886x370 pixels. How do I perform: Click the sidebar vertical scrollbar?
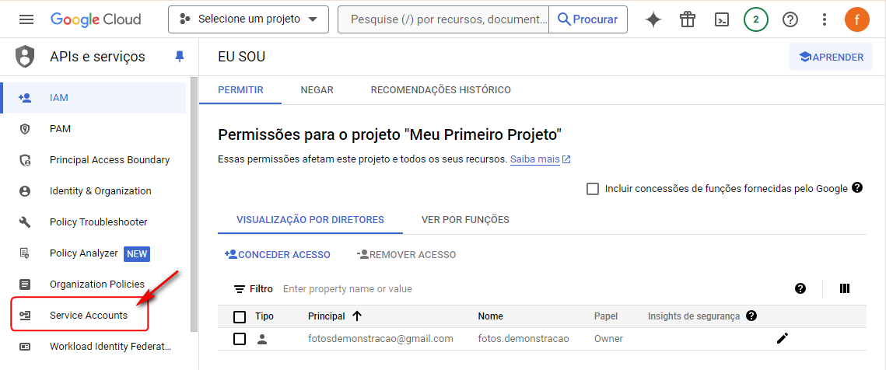point(194,204)
